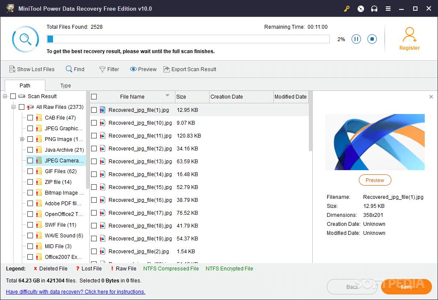This screenshot has width=438, height=300.
Task: Click the Recovered_jpg_file(15).jpg file icon
Action: point(103,187)
